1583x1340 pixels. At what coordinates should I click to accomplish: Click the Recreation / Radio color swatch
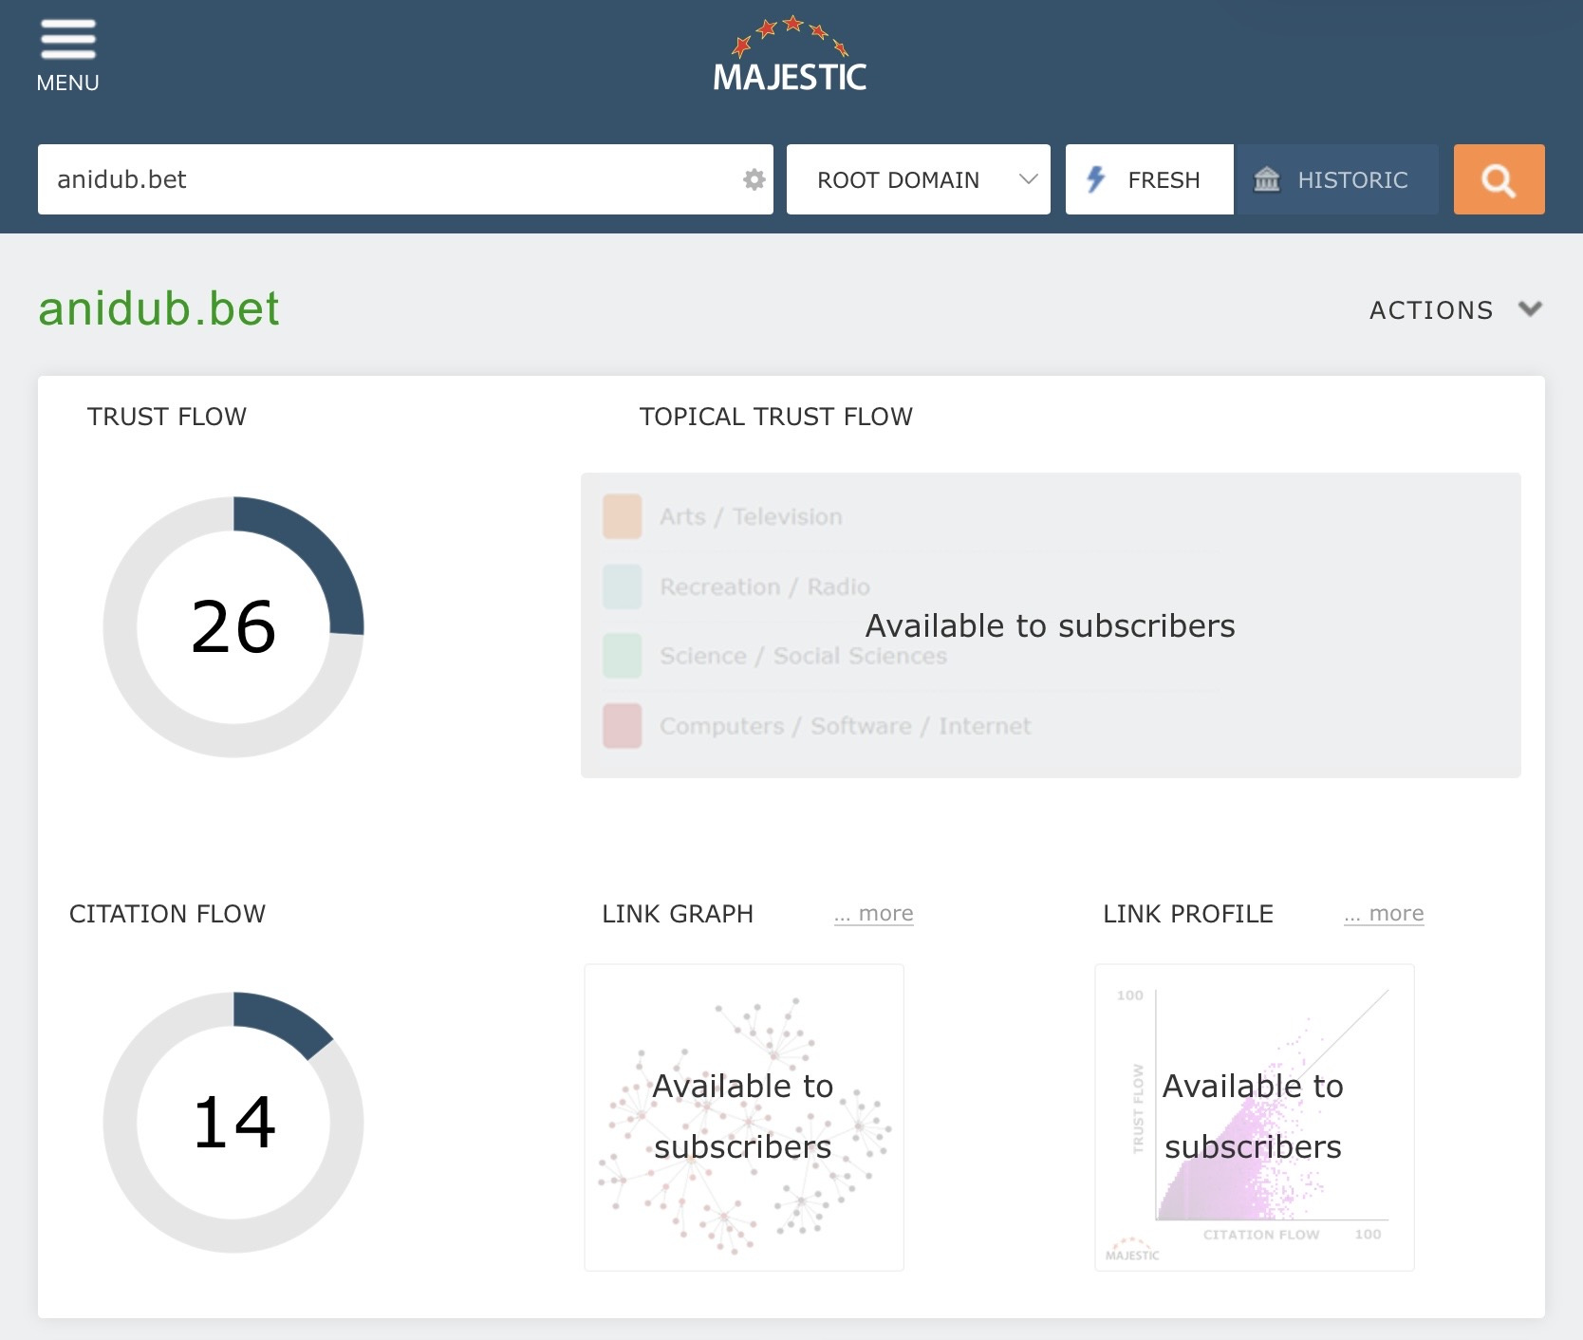coord(623,586)
